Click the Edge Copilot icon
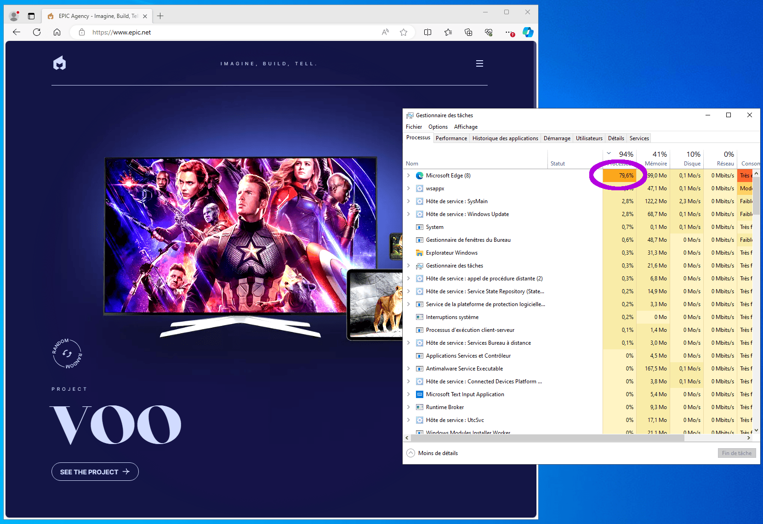 pos(528,32)
